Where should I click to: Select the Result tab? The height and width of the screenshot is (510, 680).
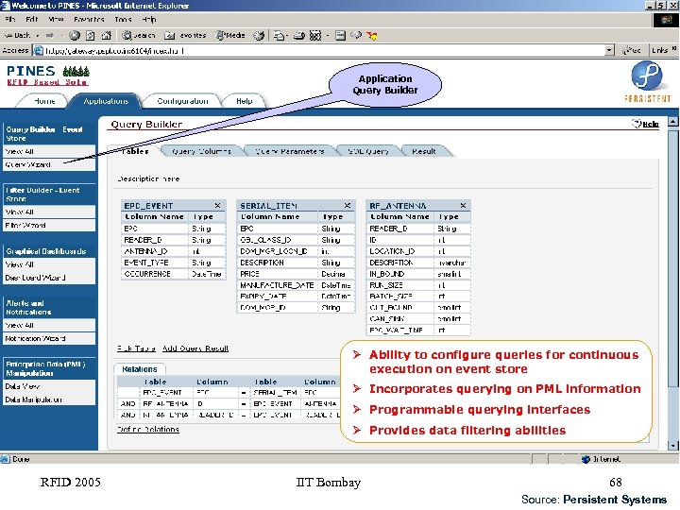click(x=424, y=151)
